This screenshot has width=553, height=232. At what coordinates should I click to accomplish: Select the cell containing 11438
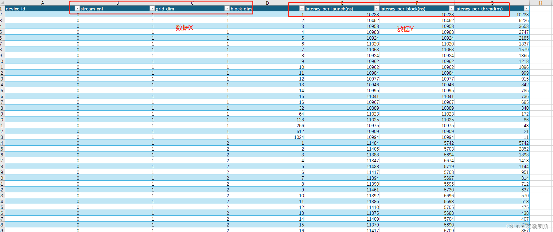342,166
